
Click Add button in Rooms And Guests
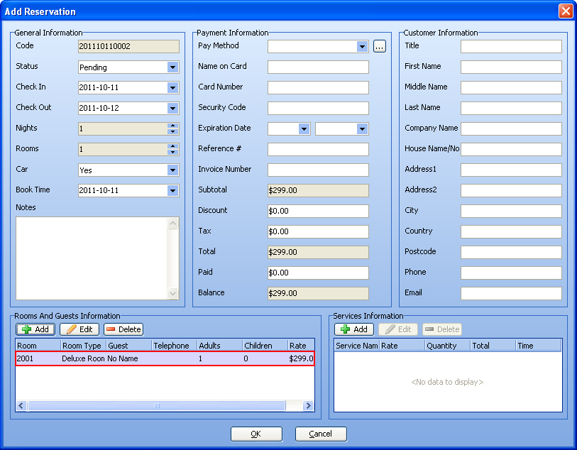35,329
